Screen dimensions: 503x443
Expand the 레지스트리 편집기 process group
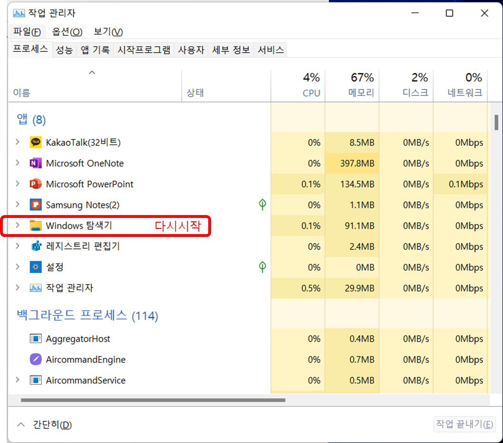pos(18,246)
